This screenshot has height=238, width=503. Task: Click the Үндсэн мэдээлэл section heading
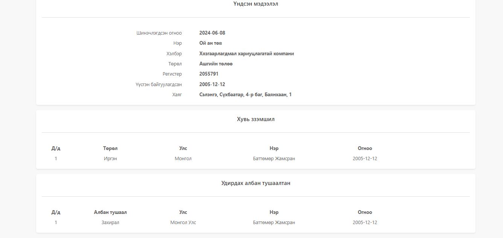coord(256,4)
